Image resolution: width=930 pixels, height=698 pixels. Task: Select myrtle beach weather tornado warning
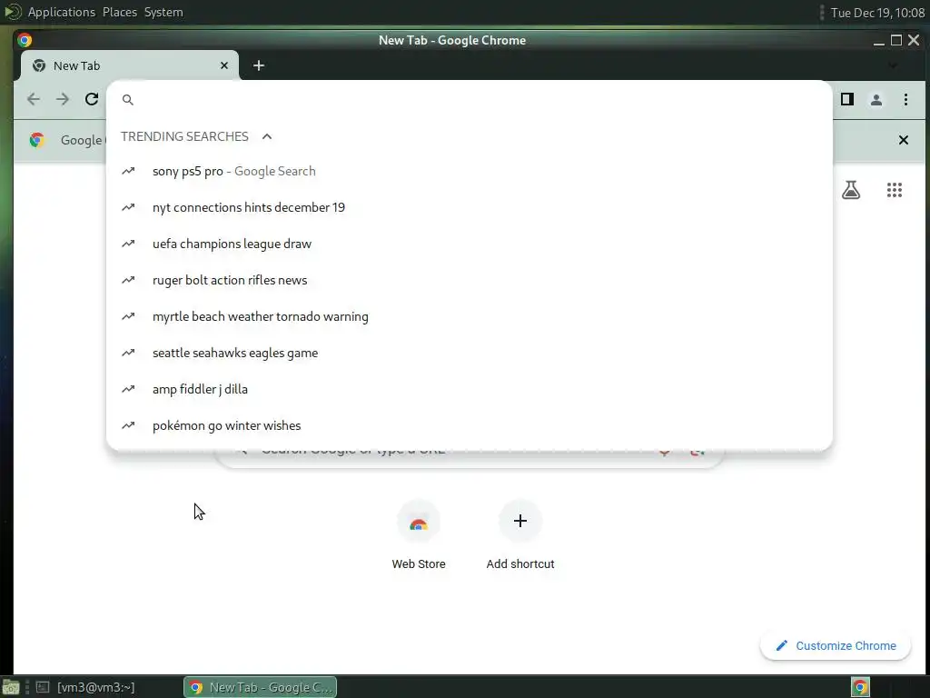point(470,316)
